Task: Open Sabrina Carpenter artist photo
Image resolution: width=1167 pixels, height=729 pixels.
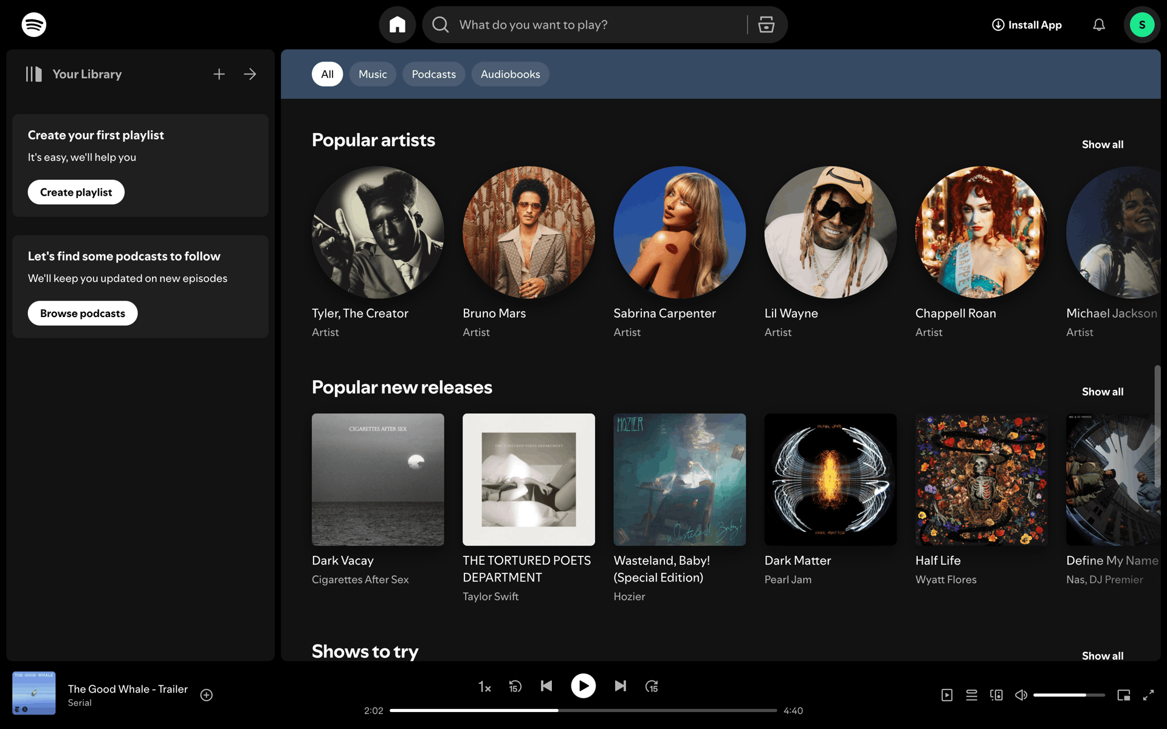Action: [680, 233]
